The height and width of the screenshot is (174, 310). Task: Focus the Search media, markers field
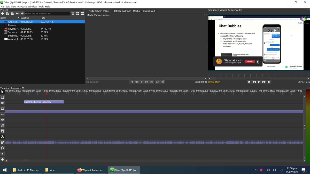pos(47,13)
